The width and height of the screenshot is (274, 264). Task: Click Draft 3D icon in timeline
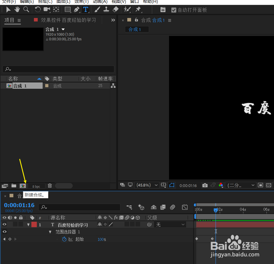coord(141,207)
